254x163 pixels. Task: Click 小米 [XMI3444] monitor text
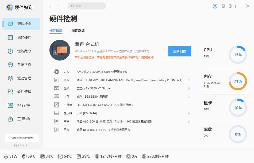click(87, 113)
